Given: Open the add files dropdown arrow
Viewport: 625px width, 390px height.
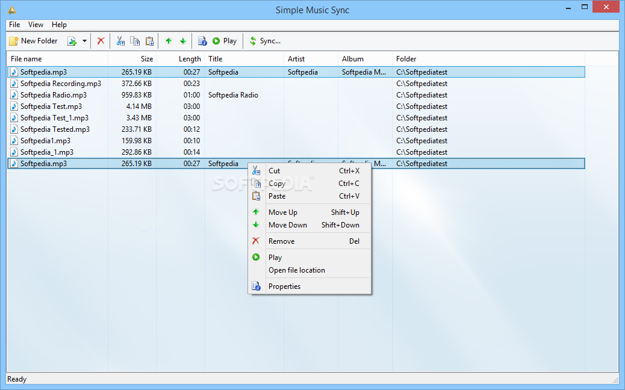Looking at the screenshot, I should coord(84,41).
